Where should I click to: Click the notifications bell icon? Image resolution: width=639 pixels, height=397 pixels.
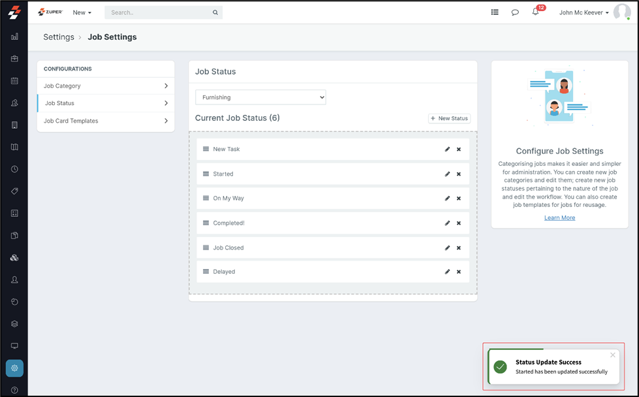(x=535, y=12)
